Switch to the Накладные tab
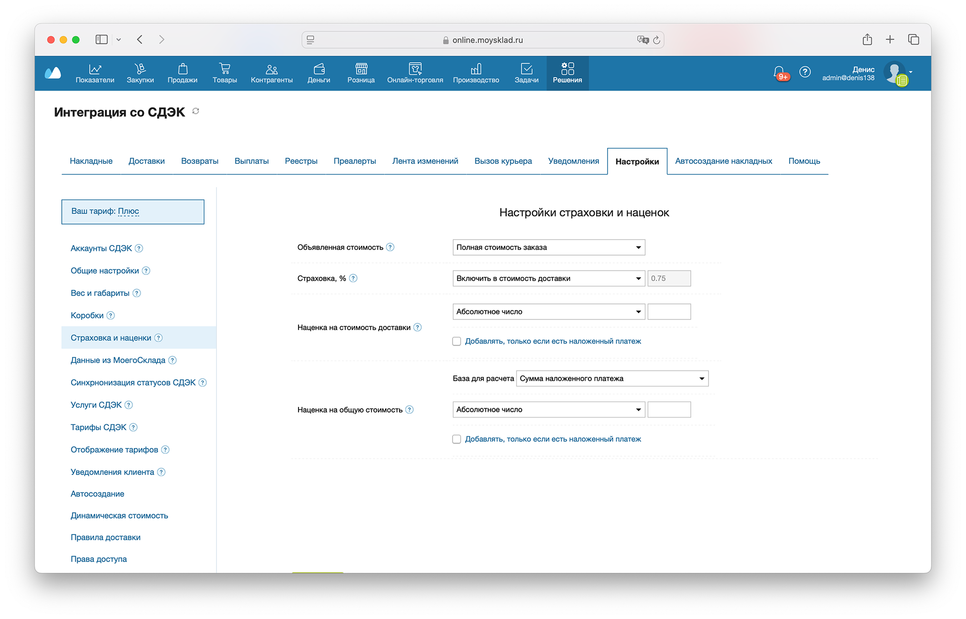Viewport: 966px width, 619px height. tap(91, 161)
